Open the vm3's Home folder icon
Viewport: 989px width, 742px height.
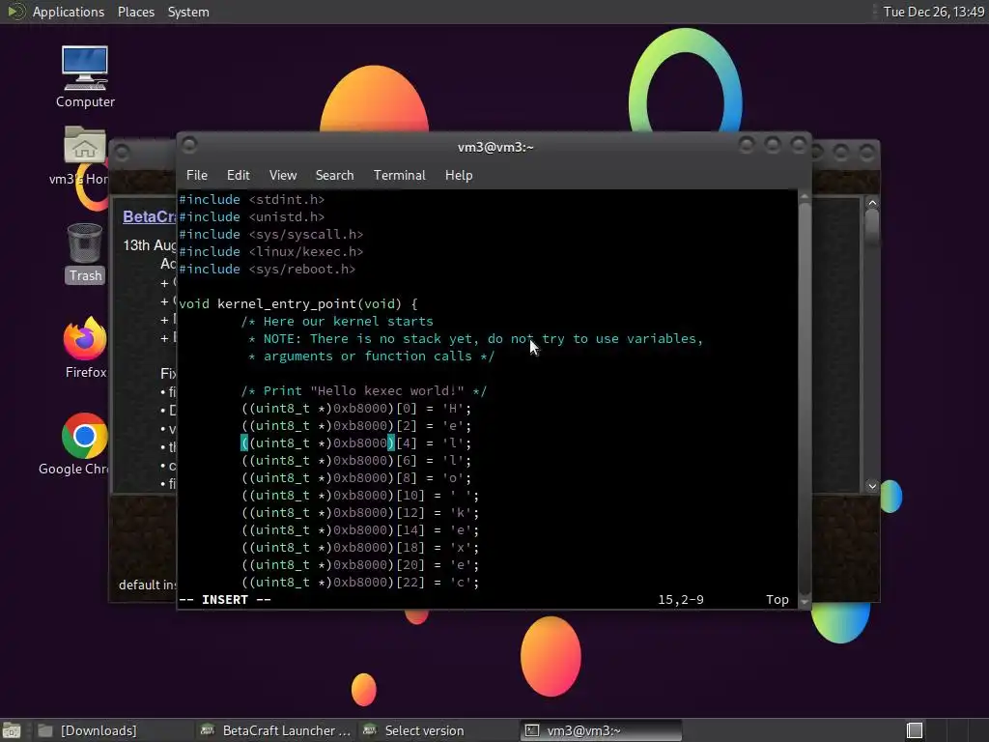pos(84,155)
